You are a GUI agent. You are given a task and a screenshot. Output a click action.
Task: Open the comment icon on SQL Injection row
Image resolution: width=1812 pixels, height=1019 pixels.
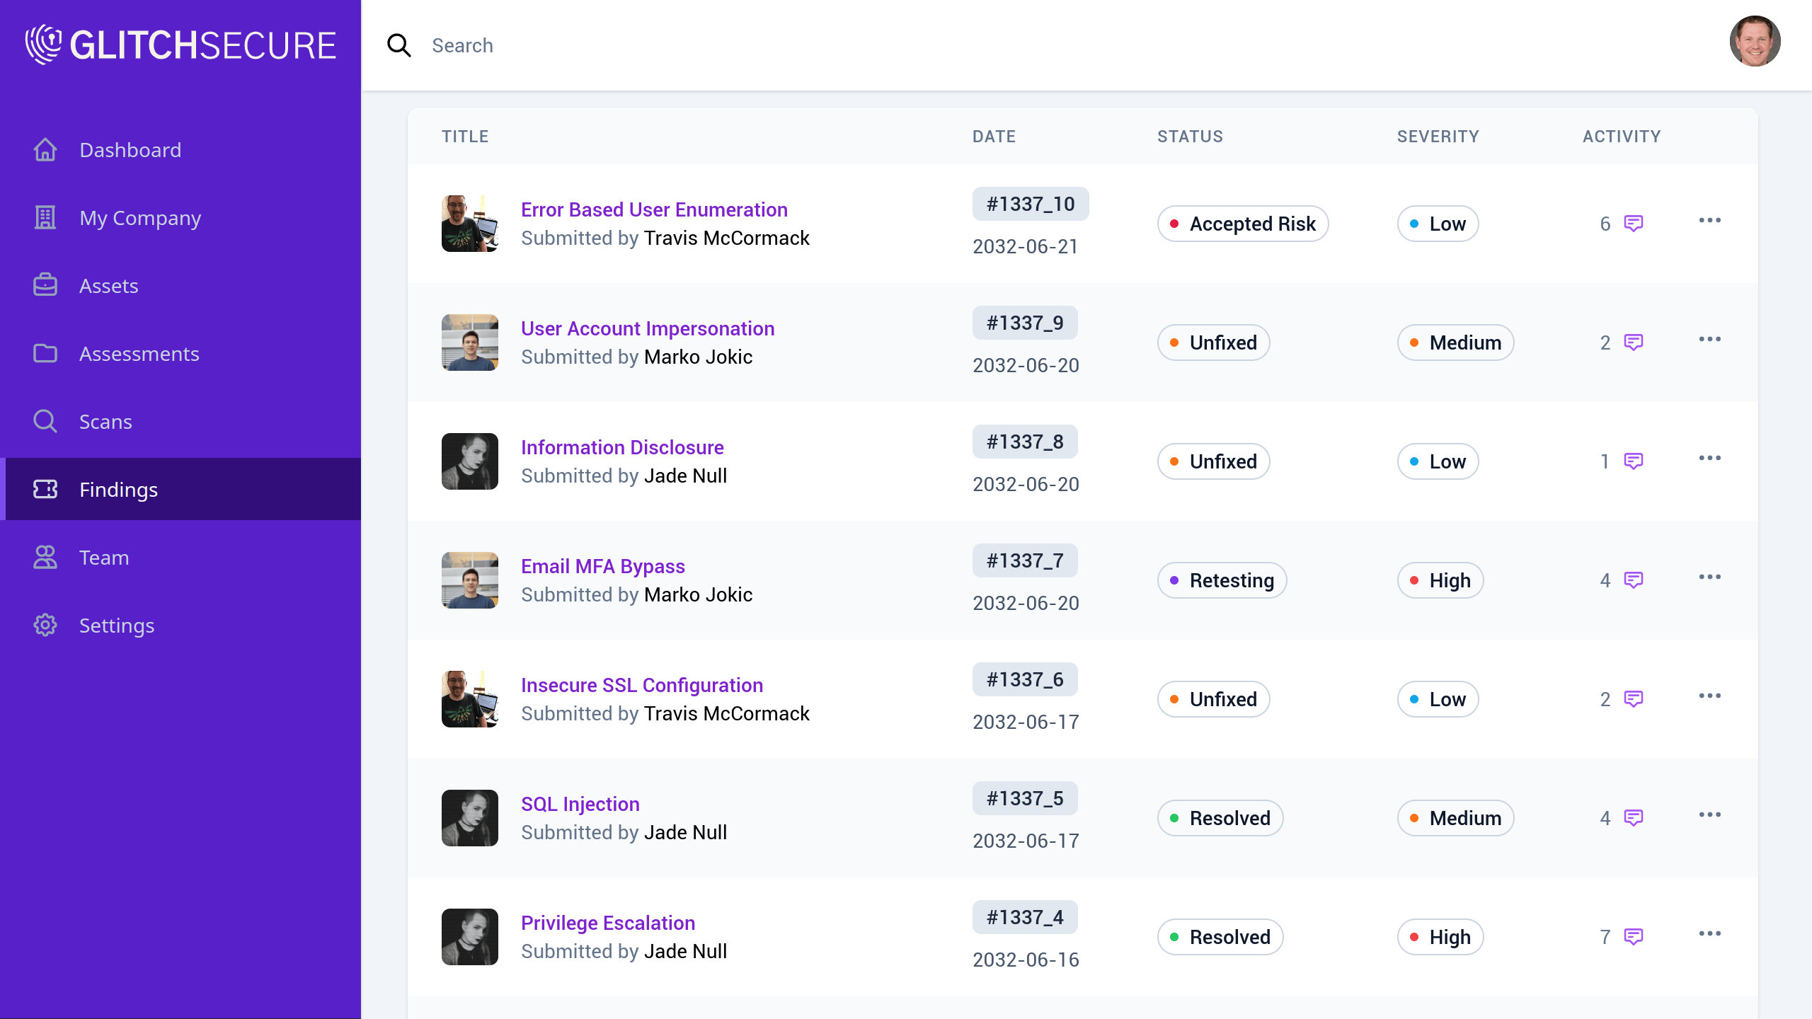click(x=1633, y=818)
